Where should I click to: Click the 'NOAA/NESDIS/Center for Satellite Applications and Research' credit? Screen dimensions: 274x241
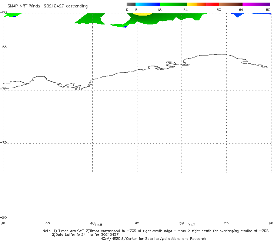point(153,239)
